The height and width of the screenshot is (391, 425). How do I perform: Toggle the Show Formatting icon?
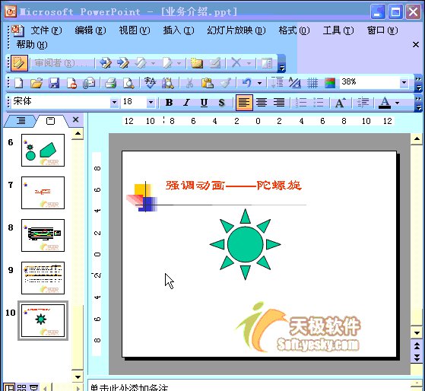tap(295, 83)
